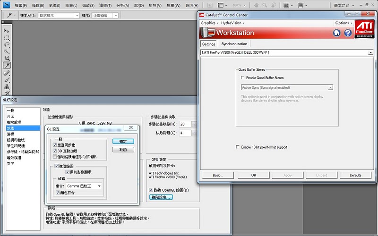Viewport: 378px width, 236px height.
Task: Open the 檔案(F) menu
Action: (21, 5)
